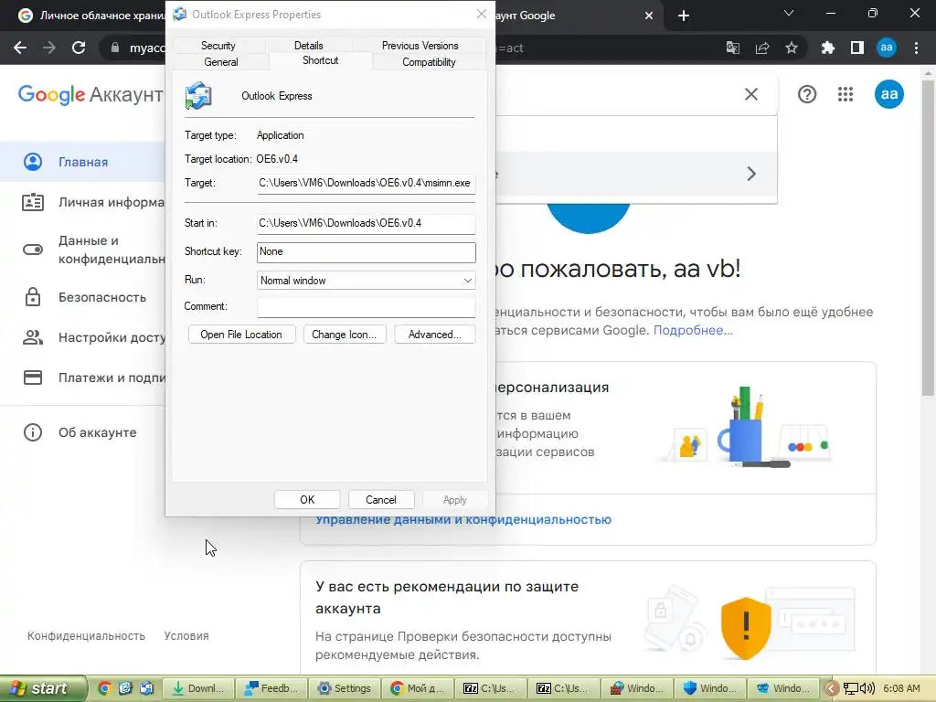Open Настройки доступа sidebar item
This screenshot has height=702, width=936.
point(82,337)
